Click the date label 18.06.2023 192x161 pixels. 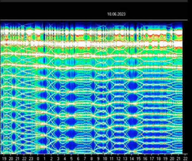tap(116, 14)
